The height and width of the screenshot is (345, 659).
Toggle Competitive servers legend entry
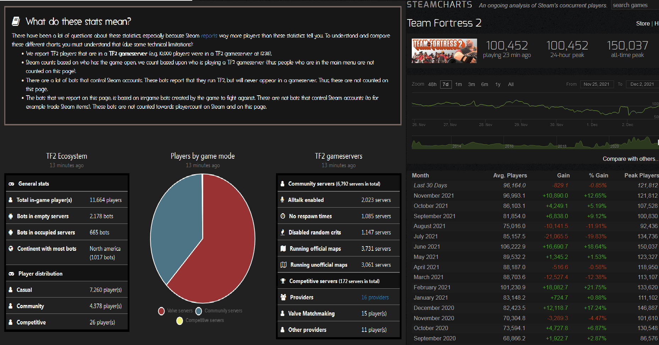click(x=200, y=320)
